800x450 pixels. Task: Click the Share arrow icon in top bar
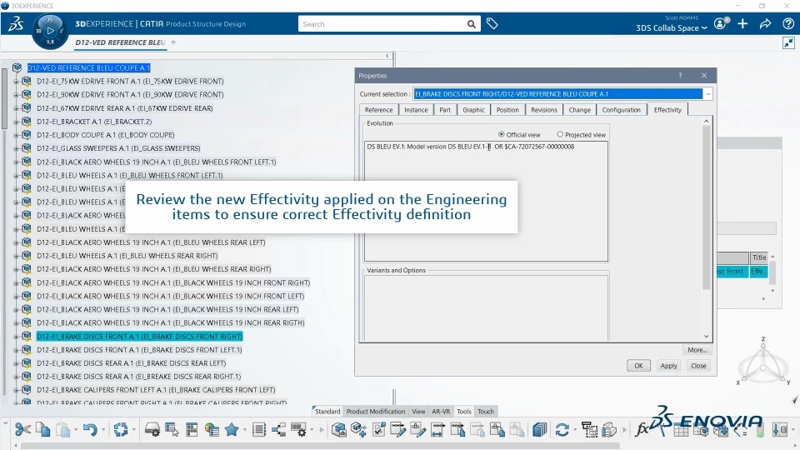click(765, 23)
